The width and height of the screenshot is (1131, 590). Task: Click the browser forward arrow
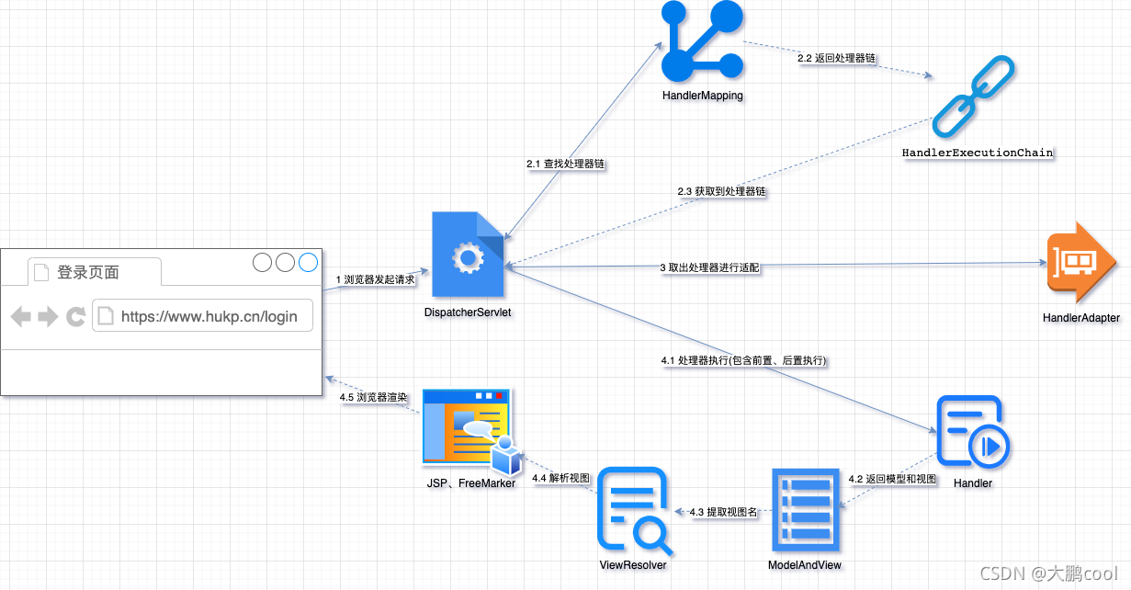click(48, 317)
